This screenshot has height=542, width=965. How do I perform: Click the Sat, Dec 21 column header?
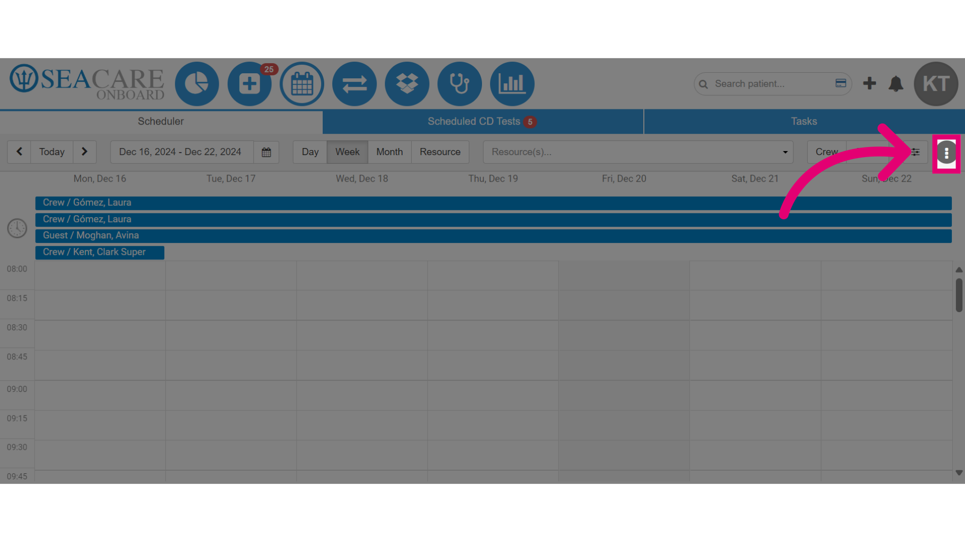click(755, 179)
